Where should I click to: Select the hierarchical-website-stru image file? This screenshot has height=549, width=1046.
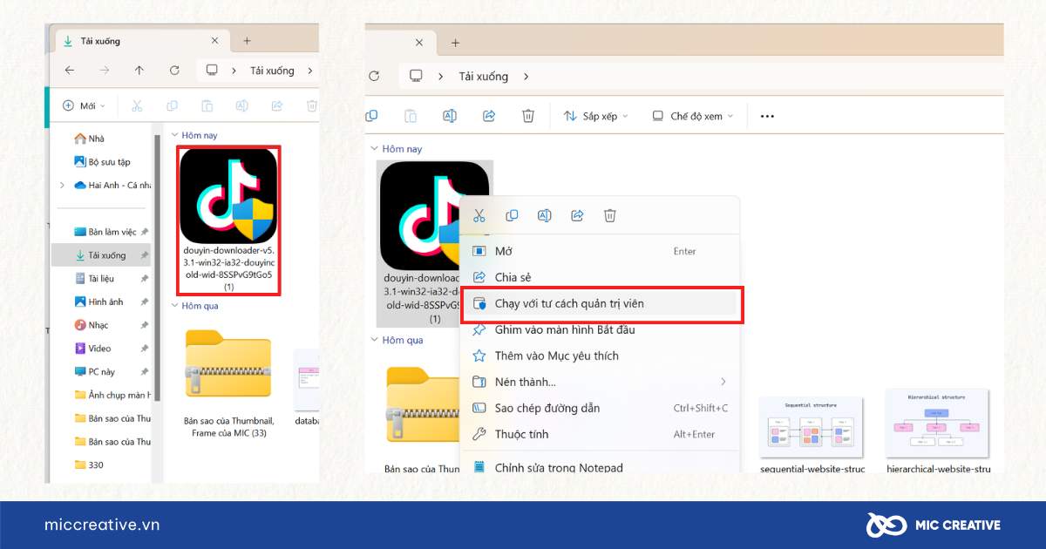tap(938, 430)
